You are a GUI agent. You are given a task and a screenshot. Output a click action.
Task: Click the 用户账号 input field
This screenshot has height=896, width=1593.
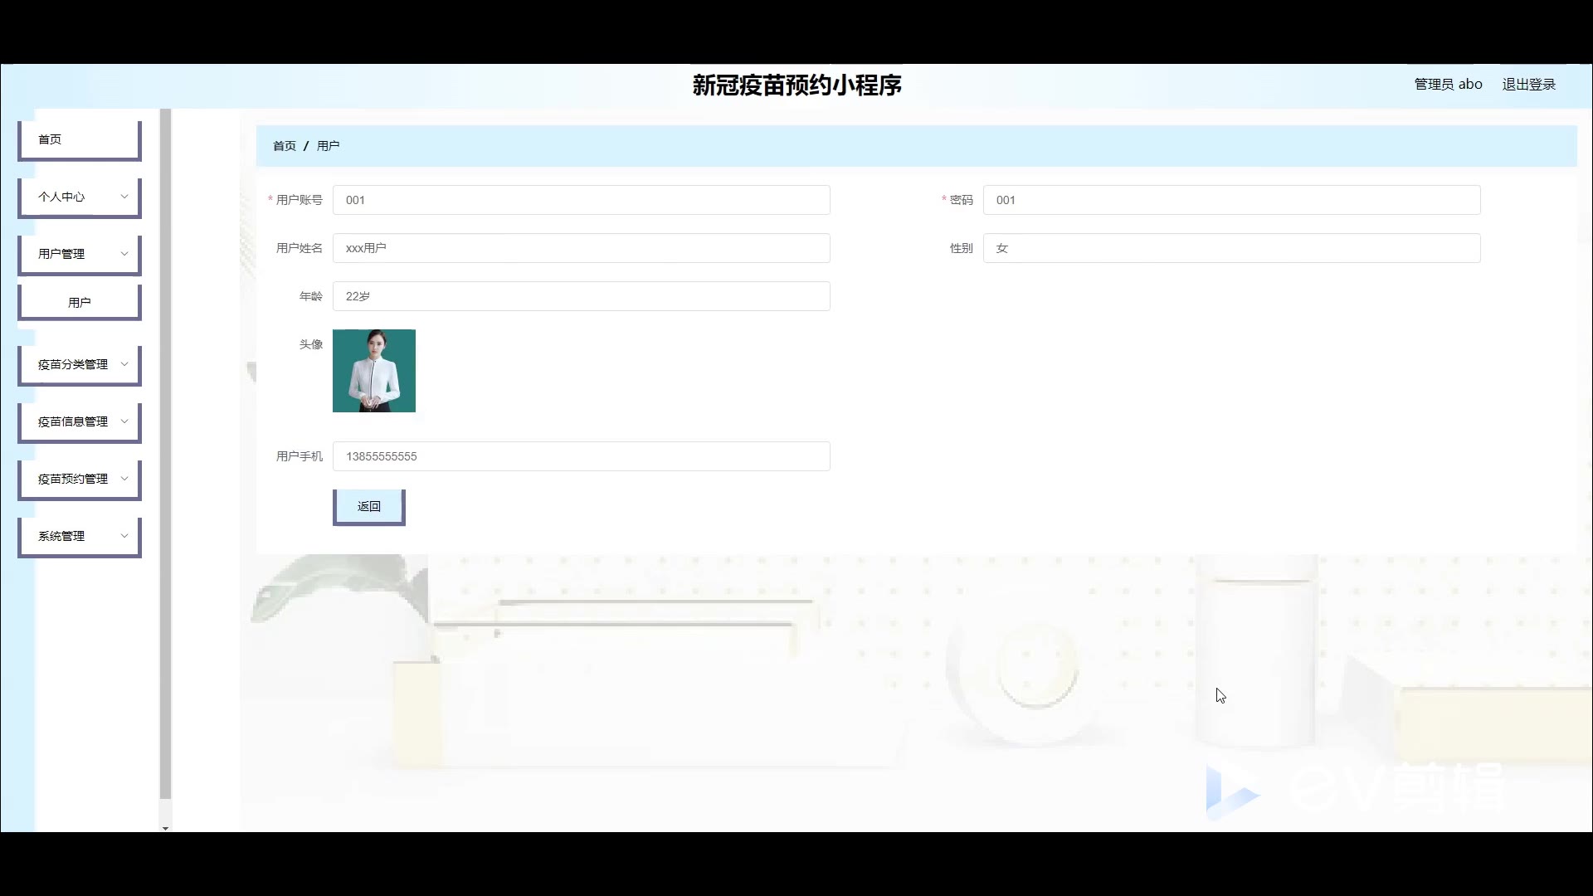[581, 200]
